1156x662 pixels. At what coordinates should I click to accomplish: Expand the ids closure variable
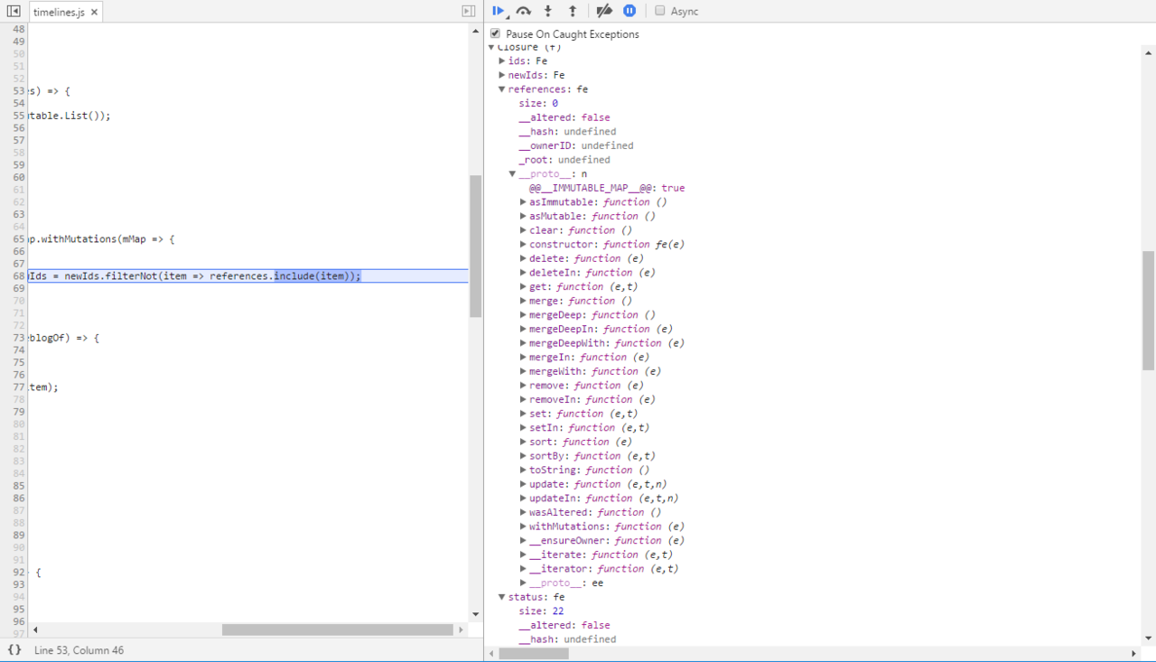tap(502, 61)
